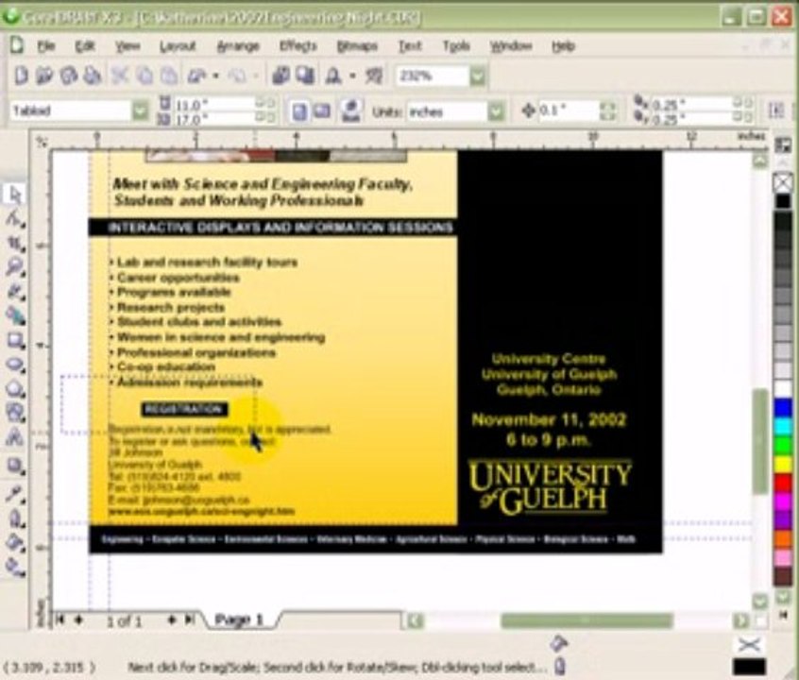The height and width of the screenshot is (680, 799).
Task: Pick the white swatch in color palette
Action: [783, 389]
